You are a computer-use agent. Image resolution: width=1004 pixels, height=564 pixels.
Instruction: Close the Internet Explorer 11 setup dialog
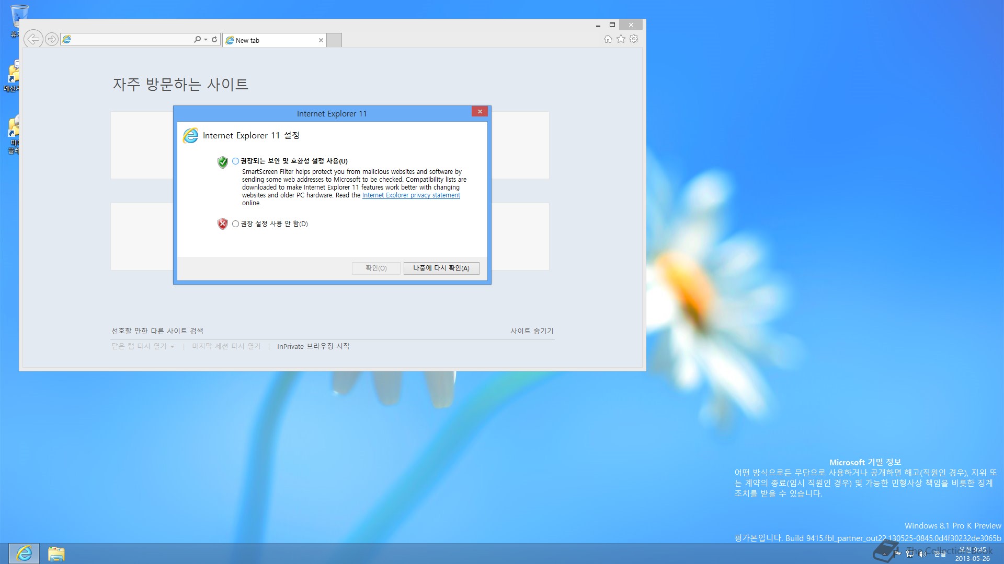click(480, 111)
